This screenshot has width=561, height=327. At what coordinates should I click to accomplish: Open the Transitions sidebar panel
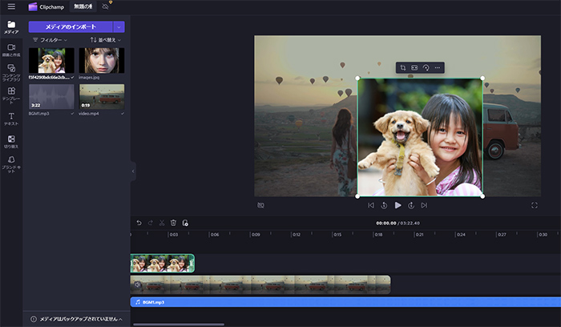[x=11, y=142]
